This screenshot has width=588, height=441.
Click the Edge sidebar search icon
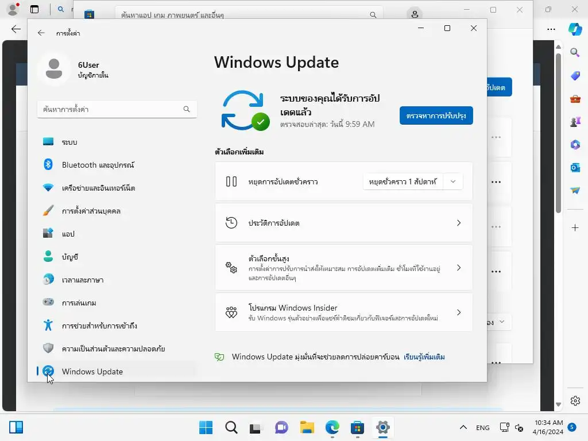pyautogui.click(x=575, y=52)
